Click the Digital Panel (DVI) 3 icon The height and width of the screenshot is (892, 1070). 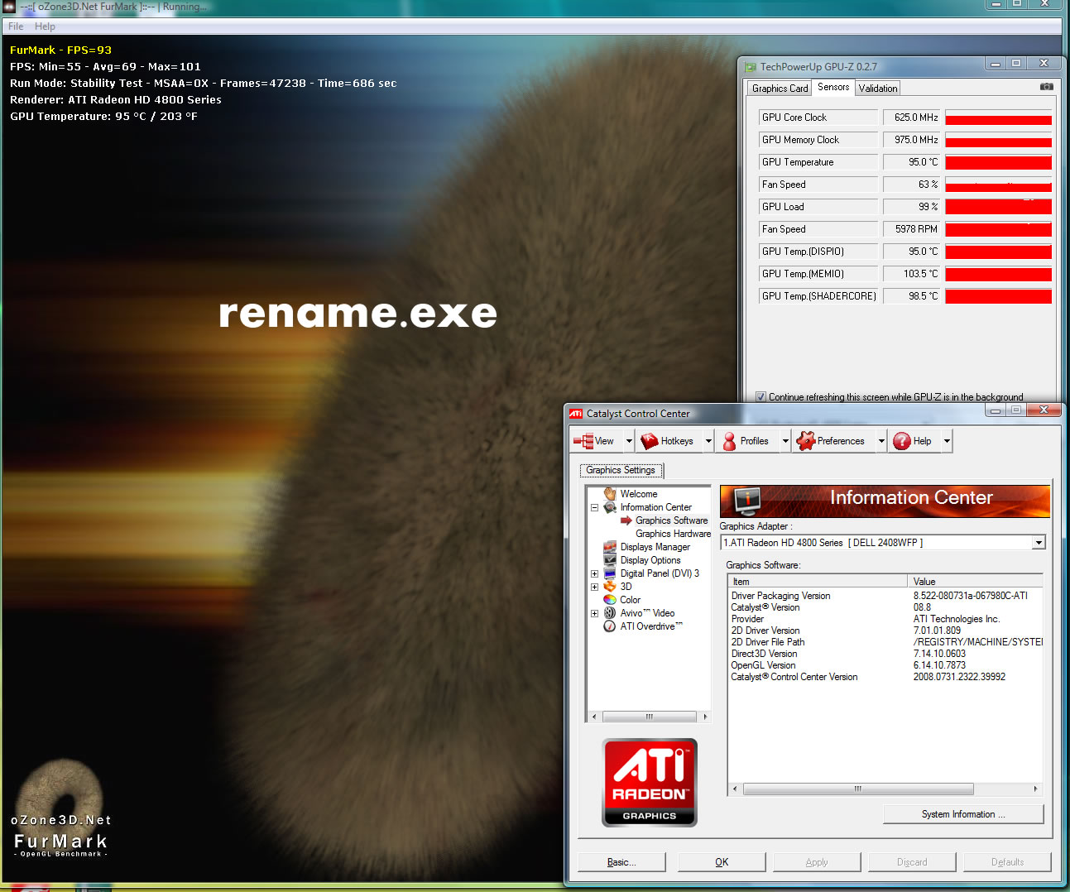[x=610, y=573]
